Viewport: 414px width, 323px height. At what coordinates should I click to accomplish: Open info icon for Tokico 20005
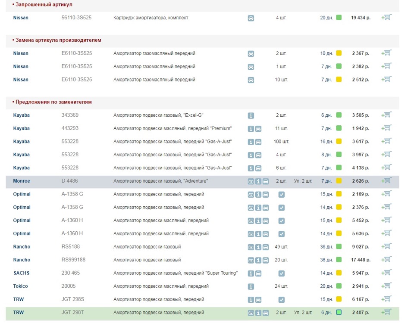click(251, 286)
